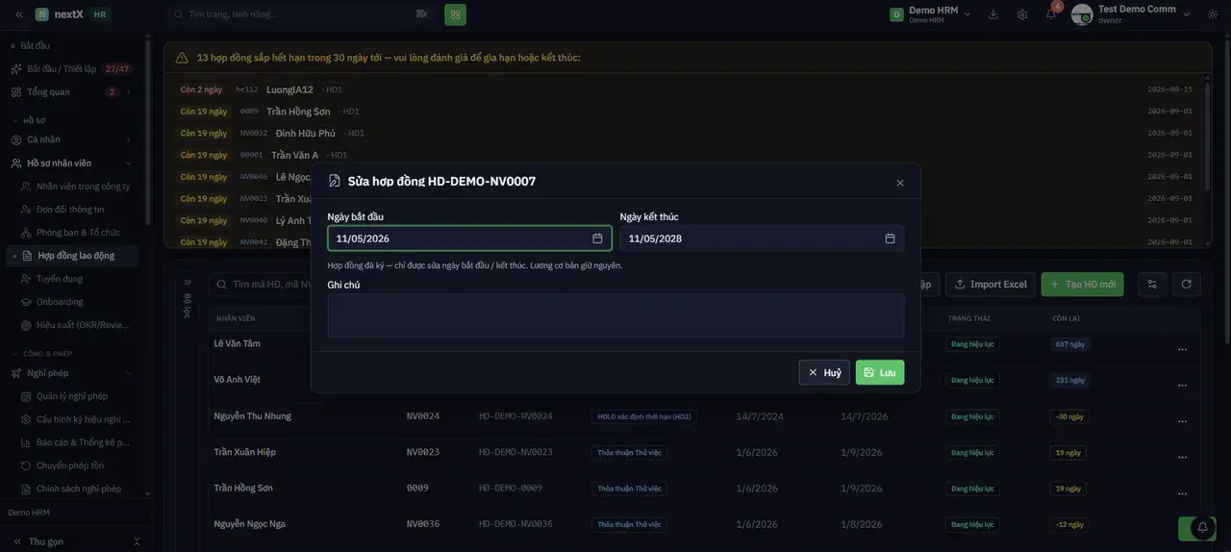1231x552 pixels.
Task: Edit the Ngày kết thúc date field
Action: click(x=762, y=238)
